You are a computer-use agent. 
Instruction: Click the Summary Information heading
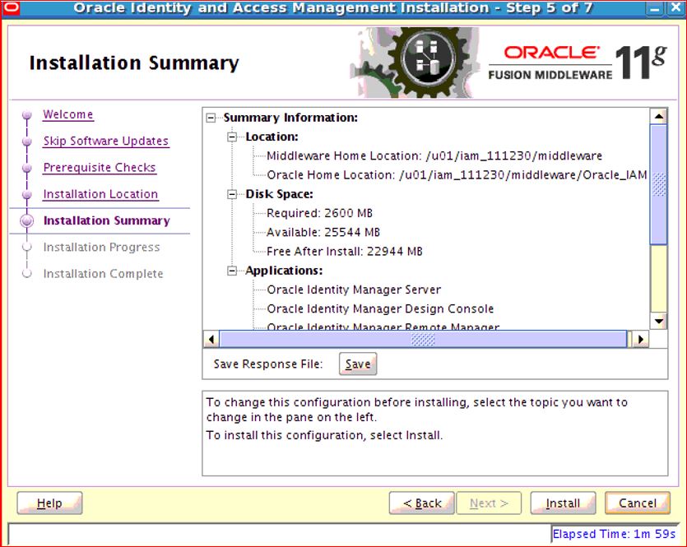click(x=290, y=118)
